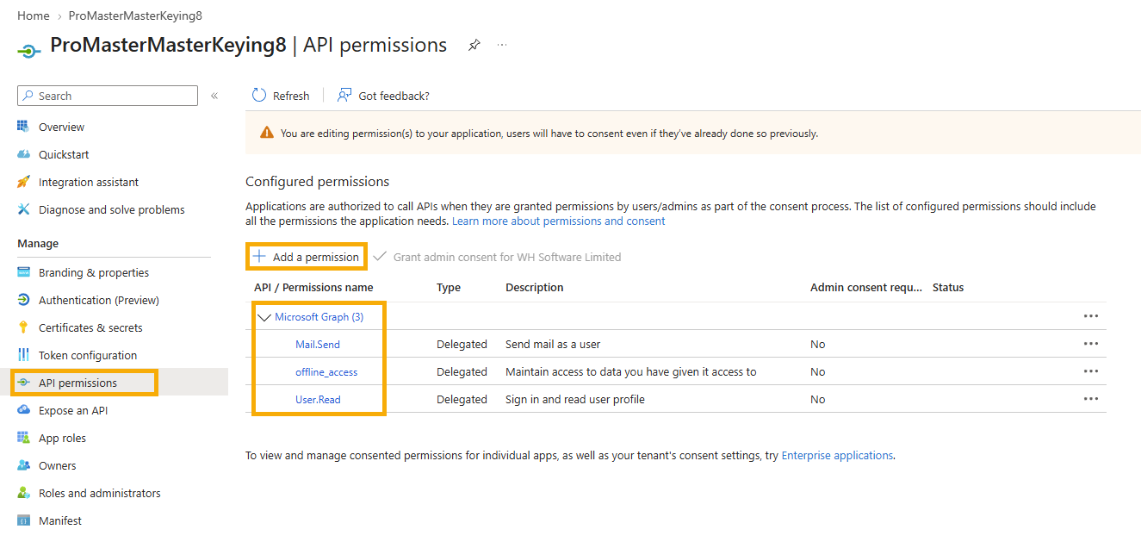Click the Diagnose and solve wrench icon
The height and width of the screenshot is (542, 1141).
(x=23, y=209)
